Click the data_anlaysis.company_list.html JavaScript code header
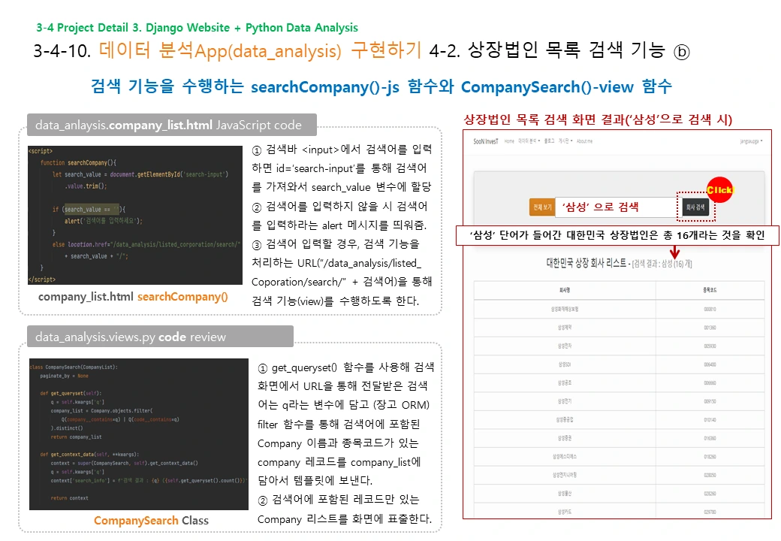The height and width of the screenshot is (541, 781). coord(172,125)
